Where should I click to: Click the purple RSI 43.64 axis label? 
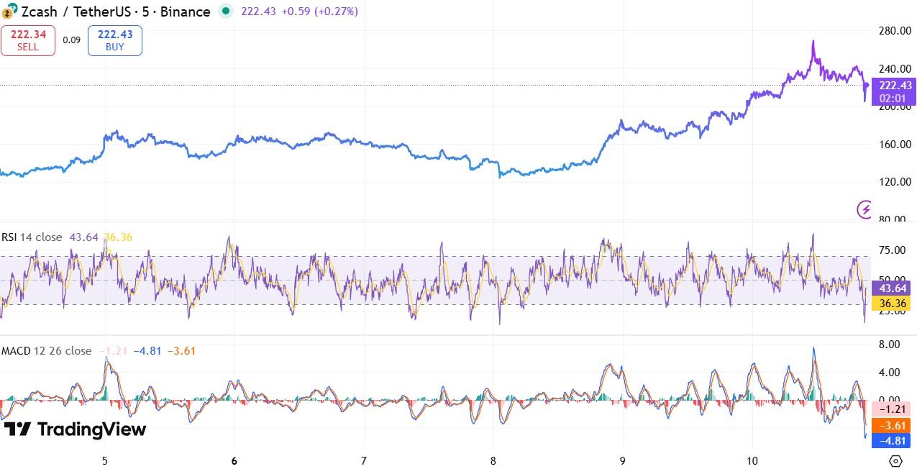890,288
